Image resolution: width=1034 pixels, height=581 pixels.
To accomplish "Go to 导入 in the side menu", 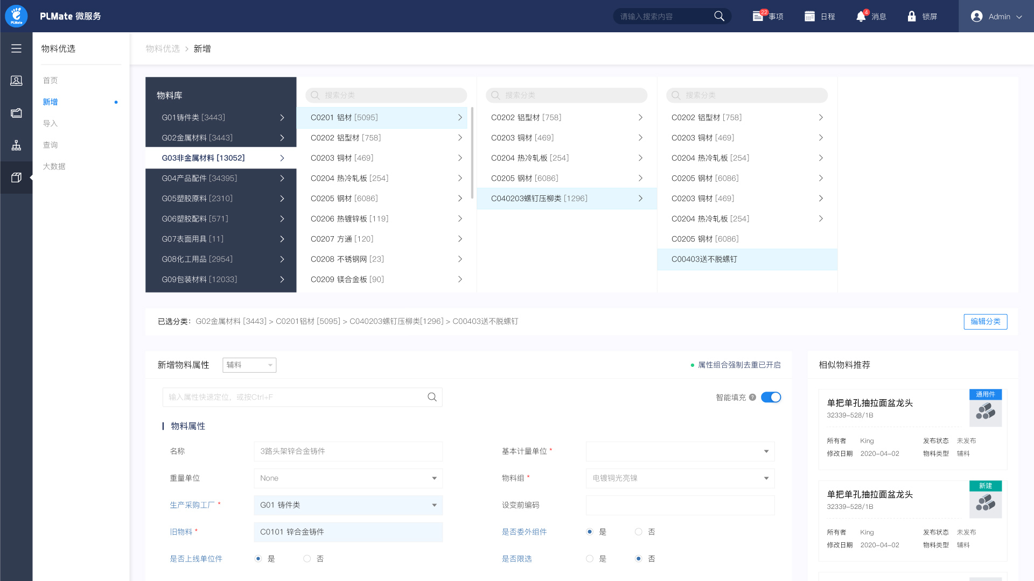I will click(50, 124).
